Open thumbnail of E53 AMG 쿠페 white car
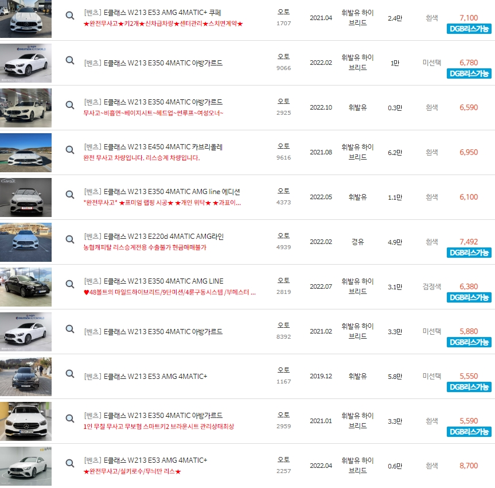The image size is (495, 488). (x=26, y=18)
